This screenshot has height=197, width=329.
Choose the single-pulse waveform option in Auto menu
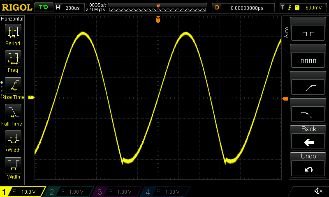(308, 33)
